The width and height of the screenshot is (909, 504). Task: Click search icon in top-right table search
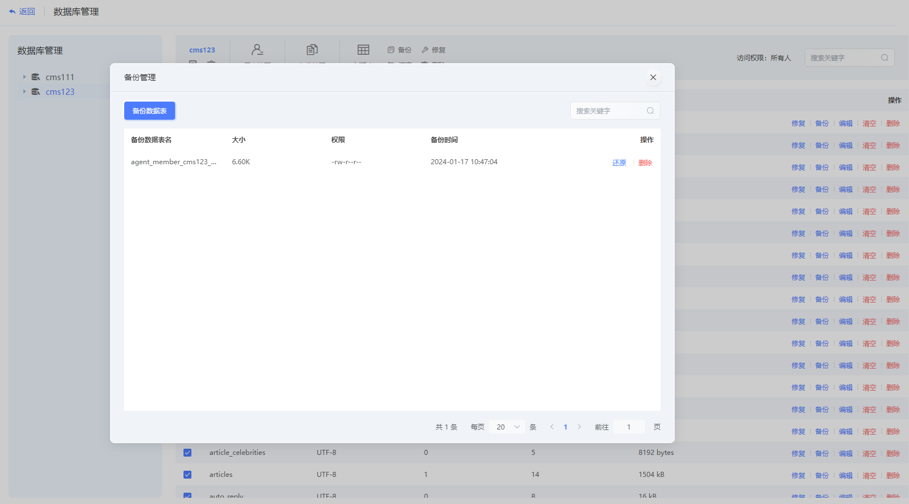[x=885, y=58]
